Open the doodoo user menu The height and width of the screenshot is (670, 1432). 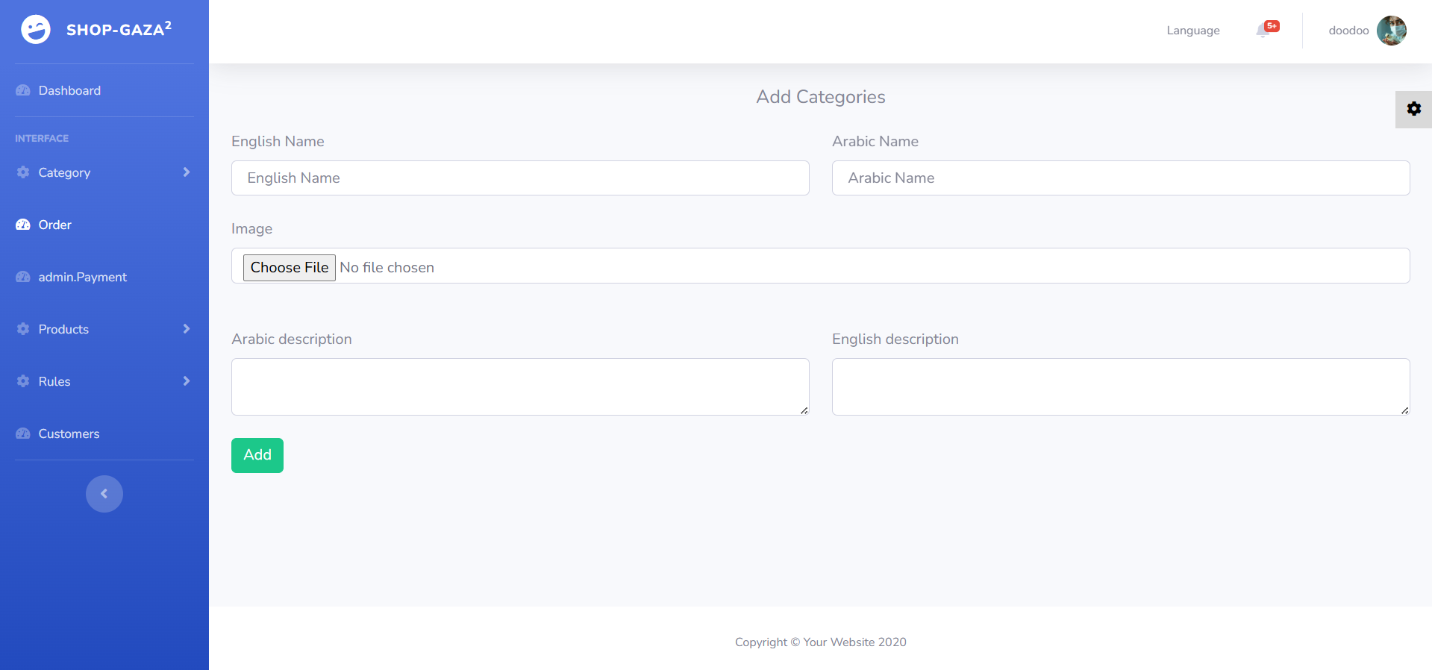(1367, 31)
